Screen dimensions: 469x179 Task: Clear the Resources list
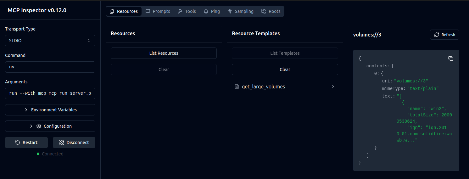click(164, 70)
